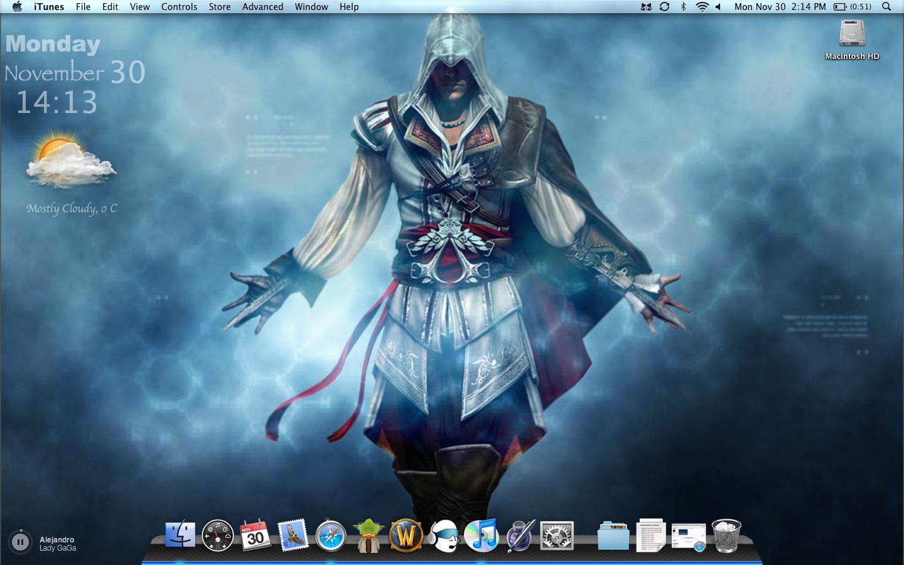Click the Mostly Cloudy weather icon widget

point(71,159)
